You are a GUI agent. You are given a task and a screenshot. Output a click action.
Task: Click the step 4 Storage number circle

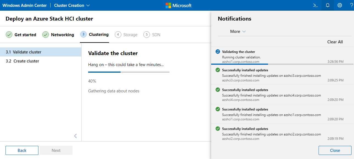coord(118,35)
